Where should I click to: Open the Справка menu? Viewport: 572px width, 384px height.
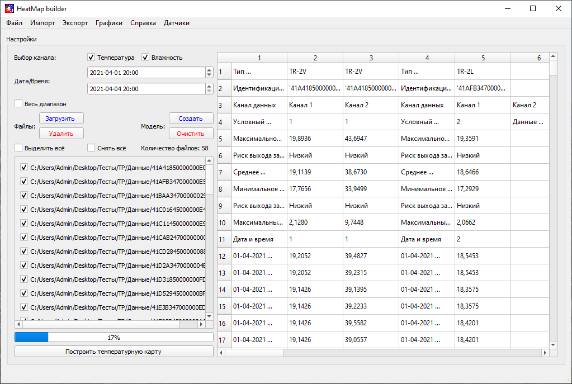pyautogui.click(x=143, y=23)
